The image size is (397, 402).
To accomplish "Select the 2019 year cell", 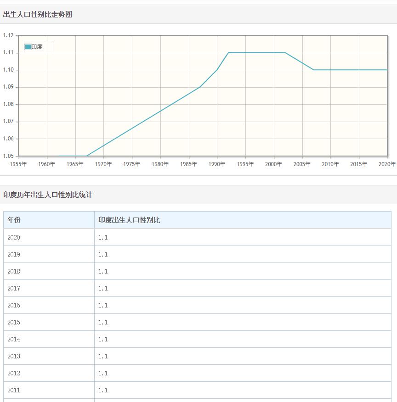I will pyautogui.click(x=13, y=254).
